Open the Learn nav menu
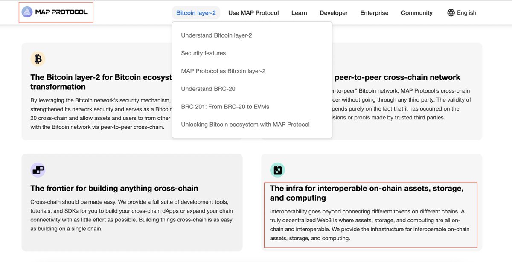Viewport: 512px width, 262px height. (299, 13)
